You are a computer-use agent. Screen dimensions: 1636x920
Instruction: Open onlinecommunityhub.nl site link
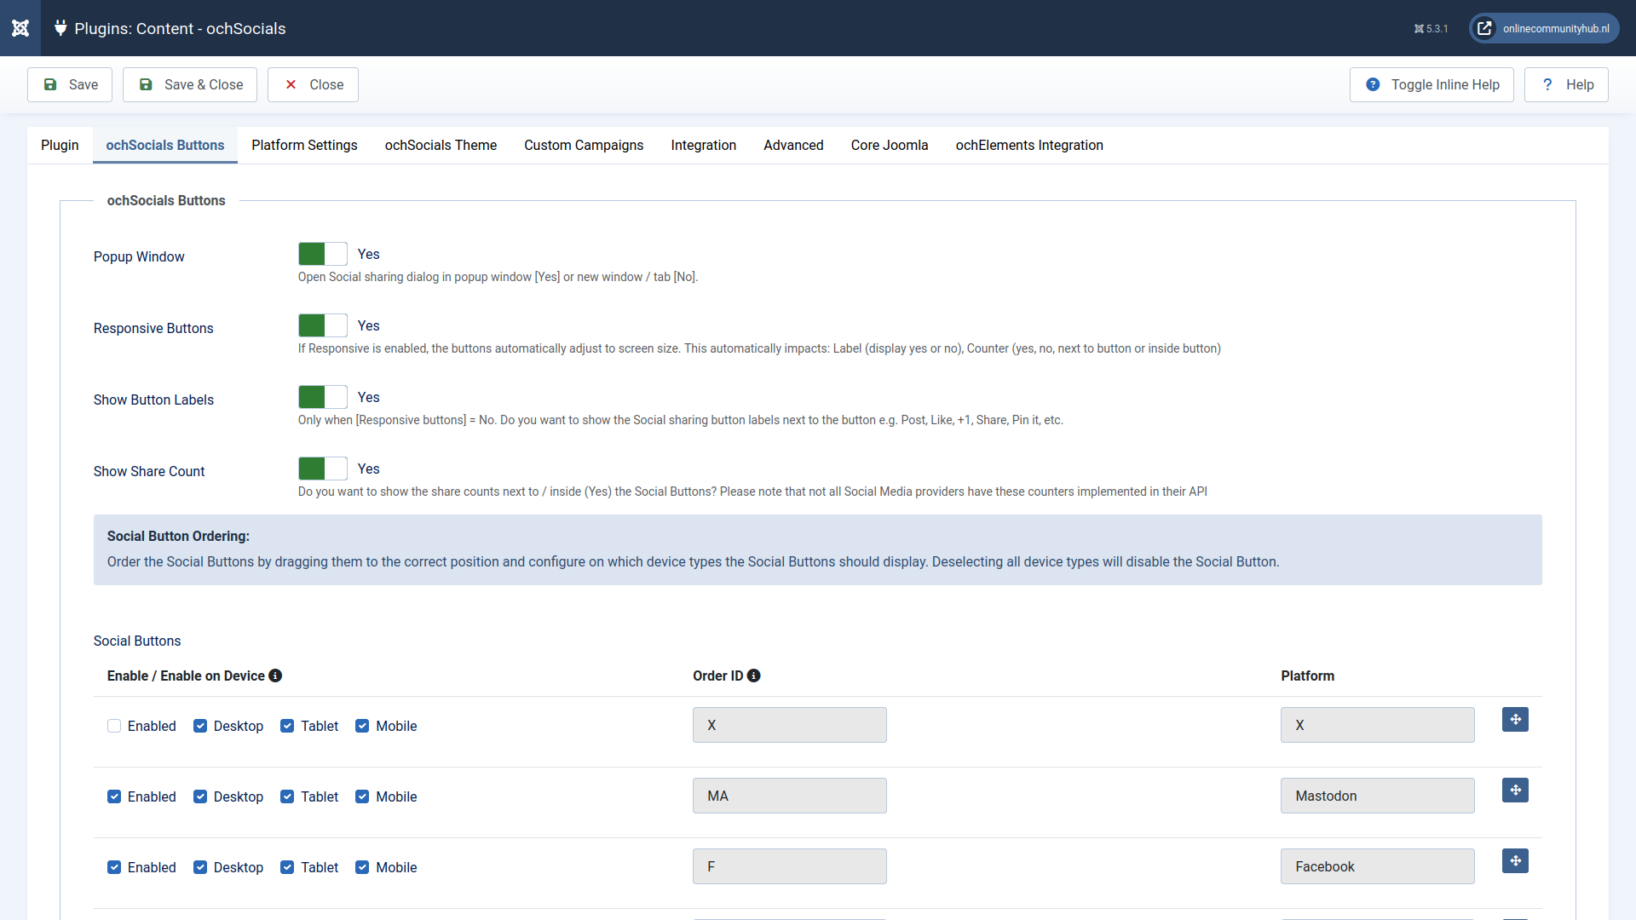click(x=1544, y=28)
